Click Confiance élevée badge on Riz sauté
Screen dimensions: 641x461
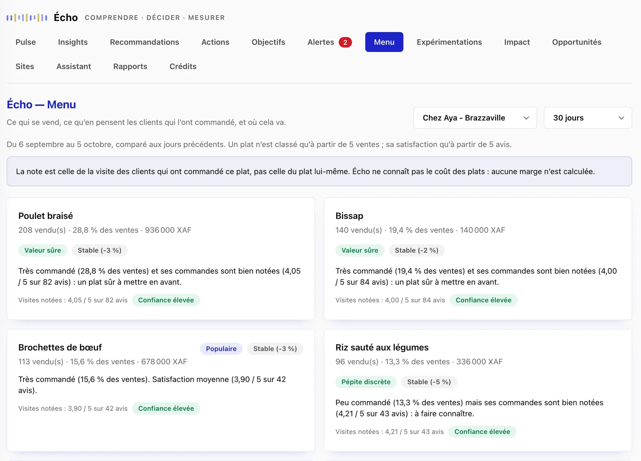click(x=482, y=431)
